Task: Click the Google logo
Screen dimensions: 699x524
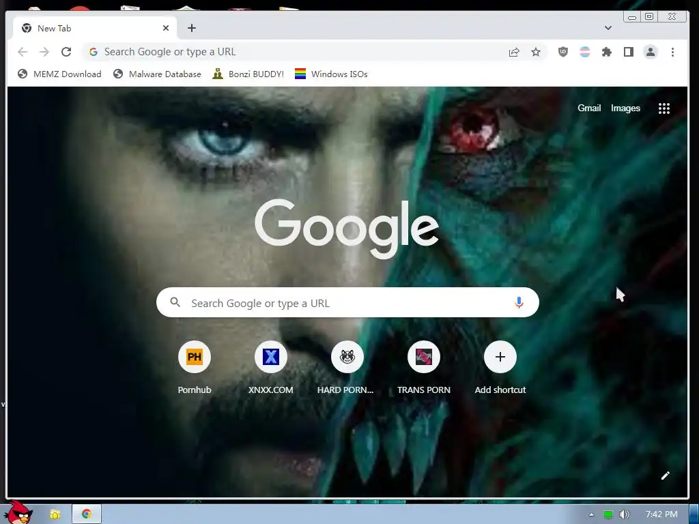Action: pyautogui.click(x=347, y=229)
